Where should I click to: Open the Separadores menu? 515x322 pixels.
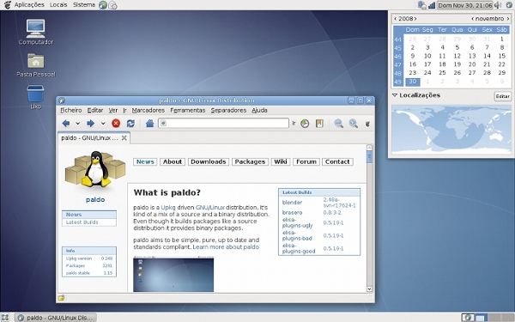[x=228, y=111]
